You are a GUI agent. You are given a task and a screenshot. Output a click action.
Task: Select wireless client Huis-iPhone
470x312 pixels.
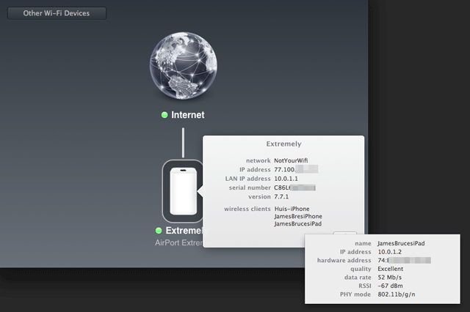(x=292, y=209)
